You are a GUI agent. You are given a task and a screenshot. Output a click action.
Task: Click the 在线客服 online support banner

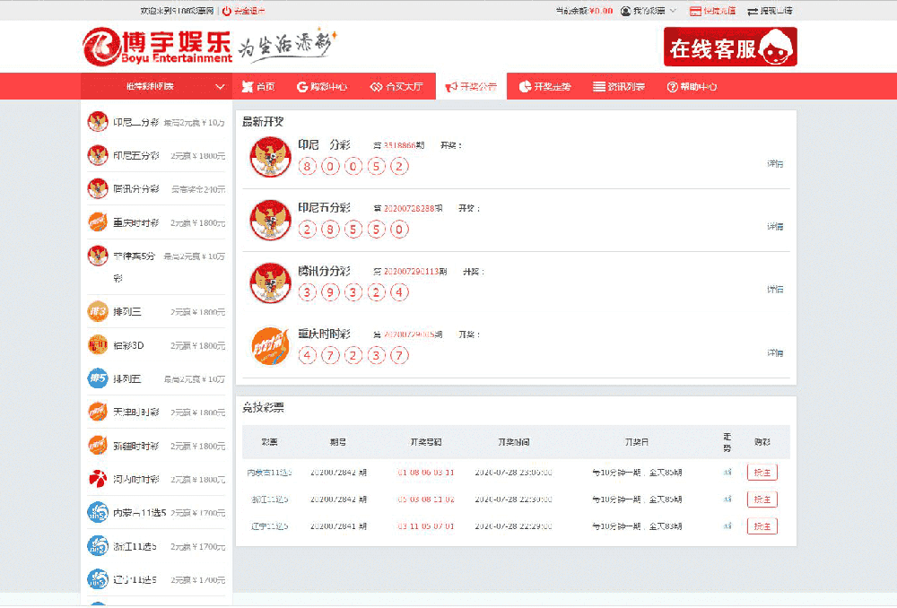pos(729,48)
